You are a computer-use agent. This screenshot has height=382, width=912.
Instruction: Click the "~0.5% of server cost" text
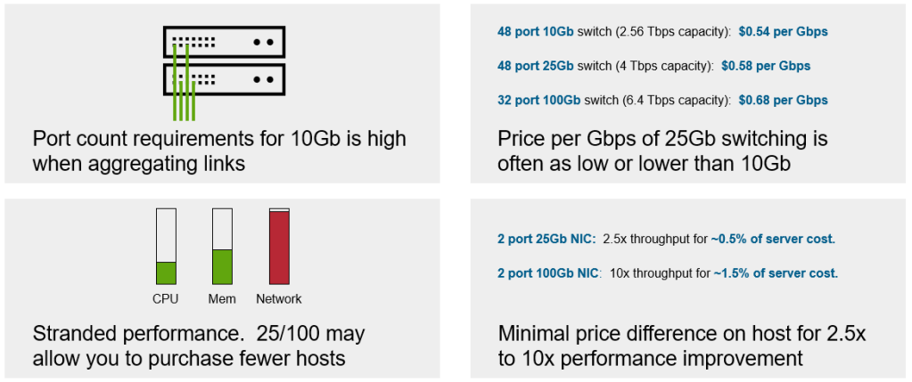[772, 239]
